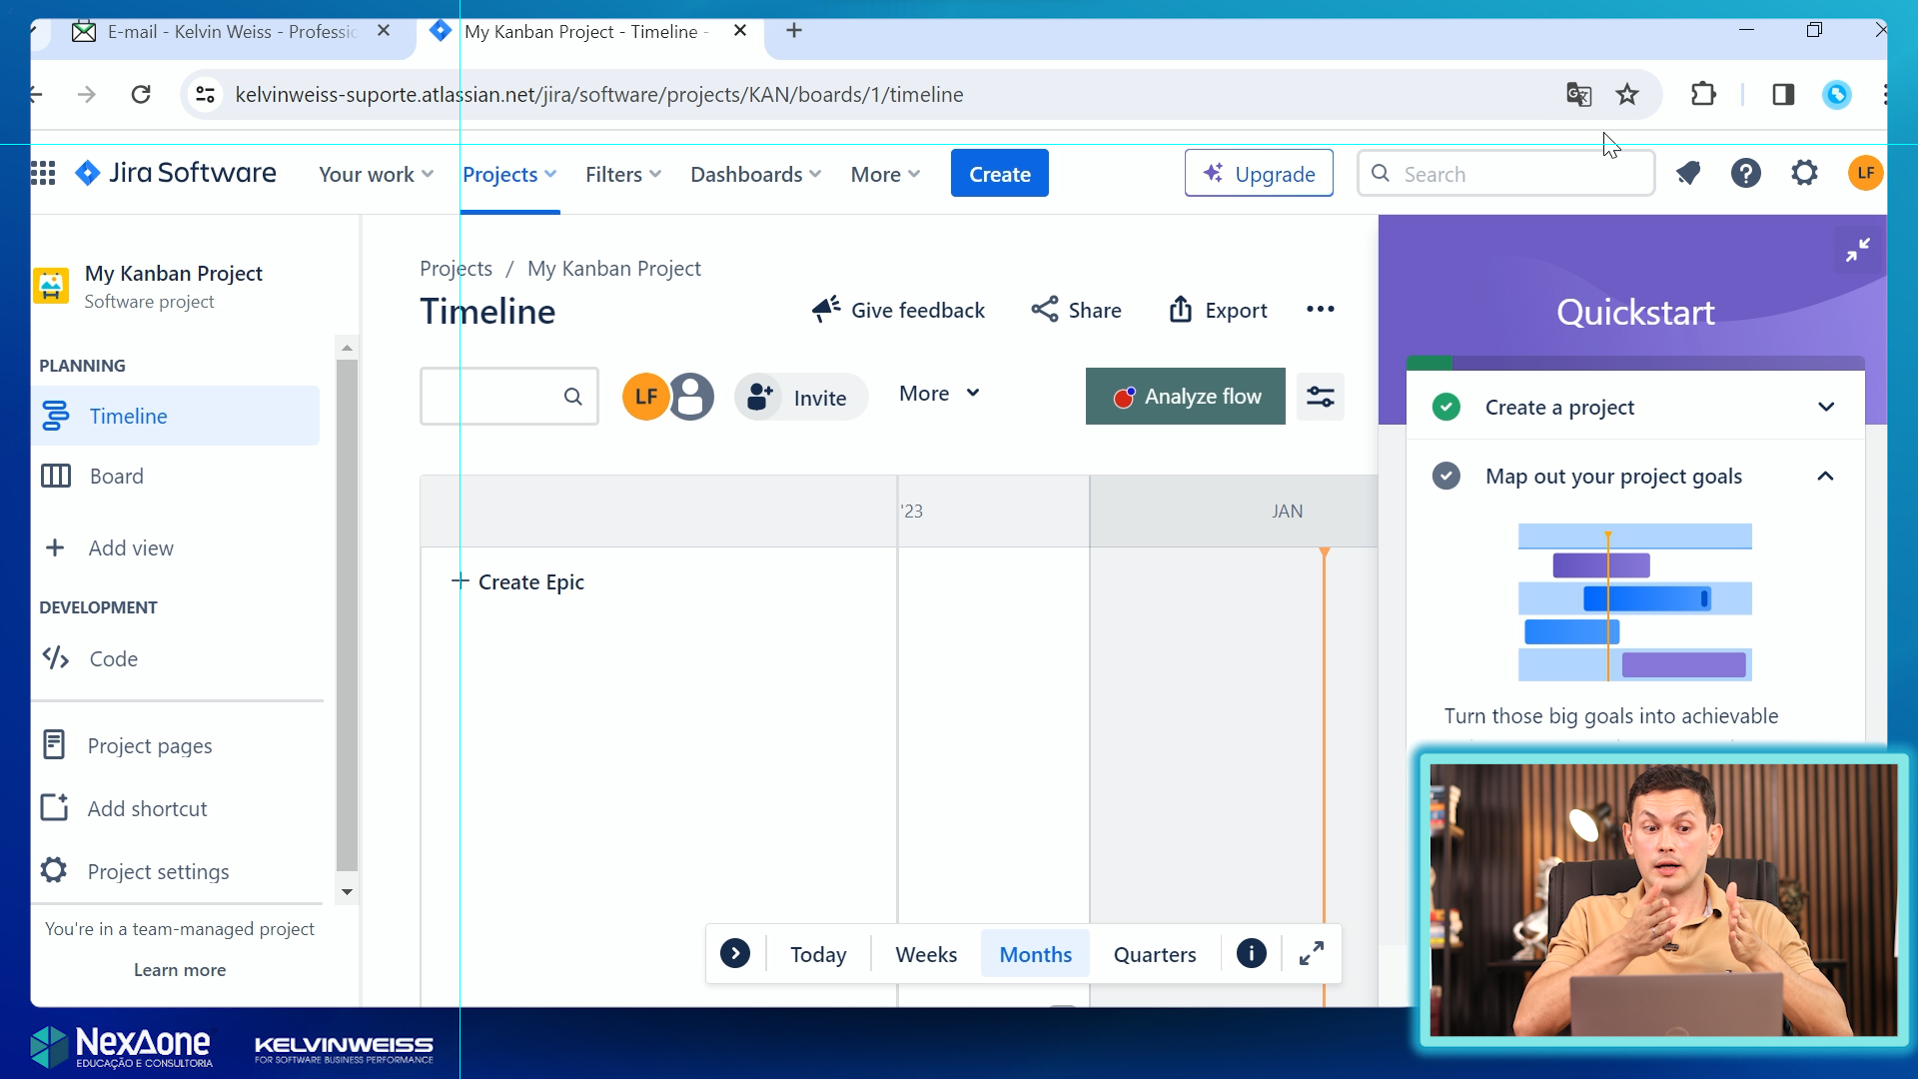Click the Upgrade button
1918x1079 pixels.
pos(1259,174)
